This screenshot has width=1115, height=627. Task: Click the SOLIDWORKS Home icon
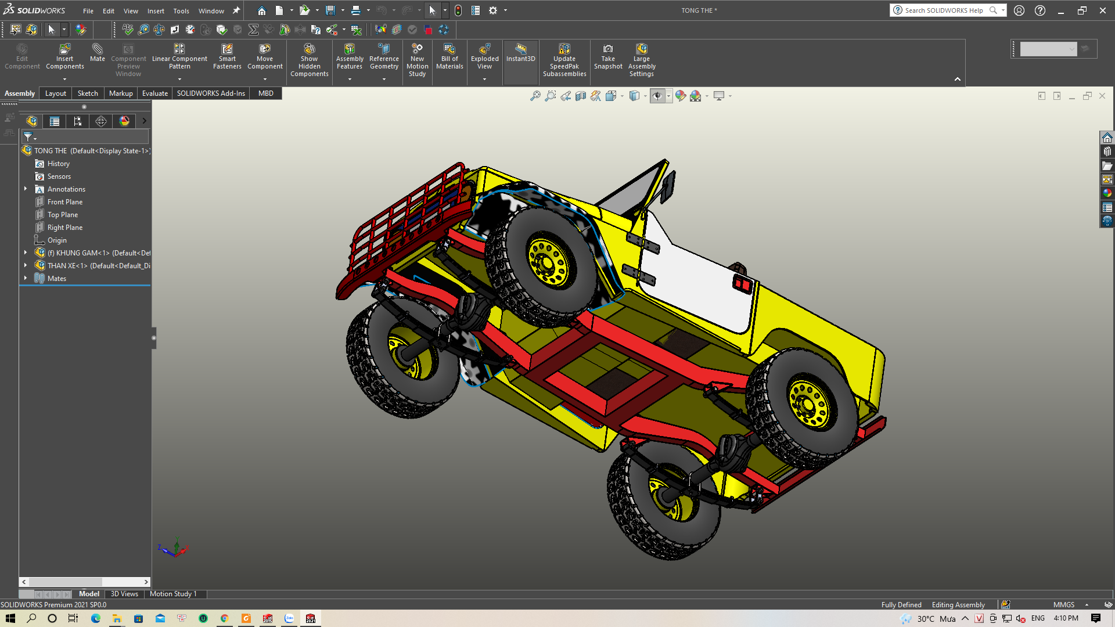coord(262,10)
